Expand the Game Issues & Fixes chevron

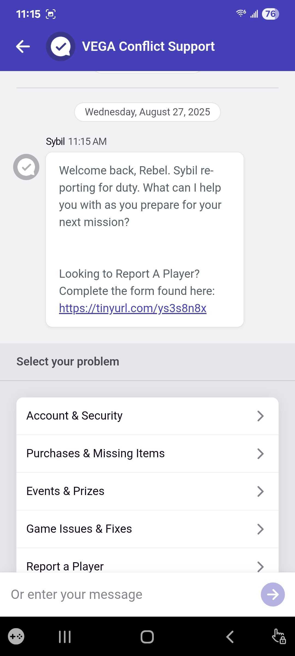pyautogui.click(x=260, y=529)
